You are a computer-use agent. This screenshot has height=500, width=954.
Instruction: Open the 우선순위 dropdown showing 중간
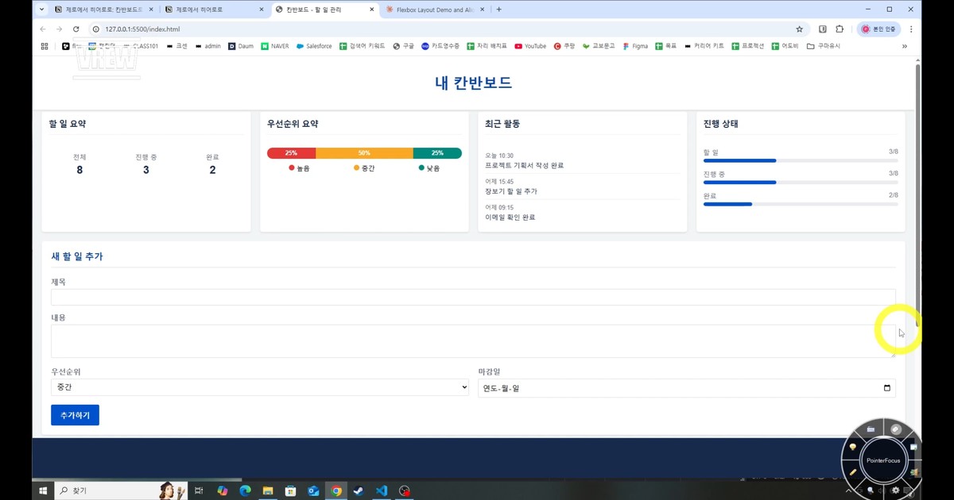click(261, 387)
